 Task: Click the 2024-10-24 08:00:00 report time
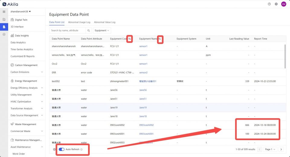[x=265, y=134]
